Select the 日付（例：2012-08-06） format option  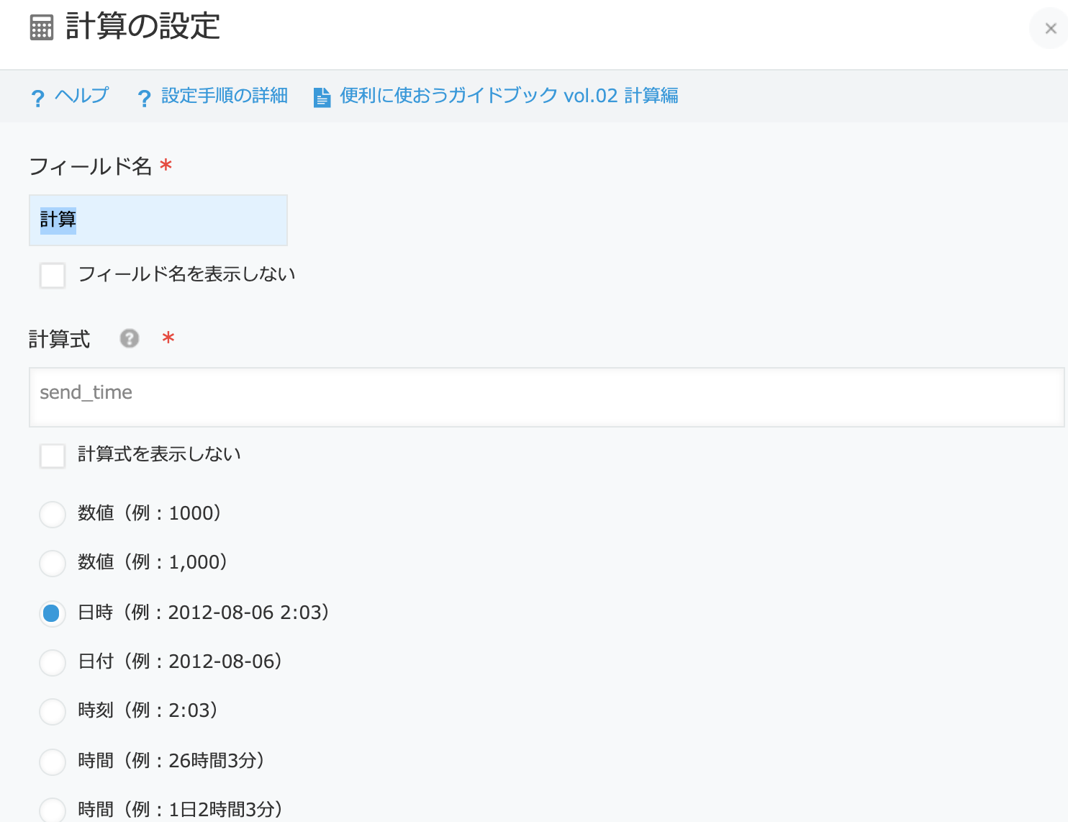[x=52, y=662]
